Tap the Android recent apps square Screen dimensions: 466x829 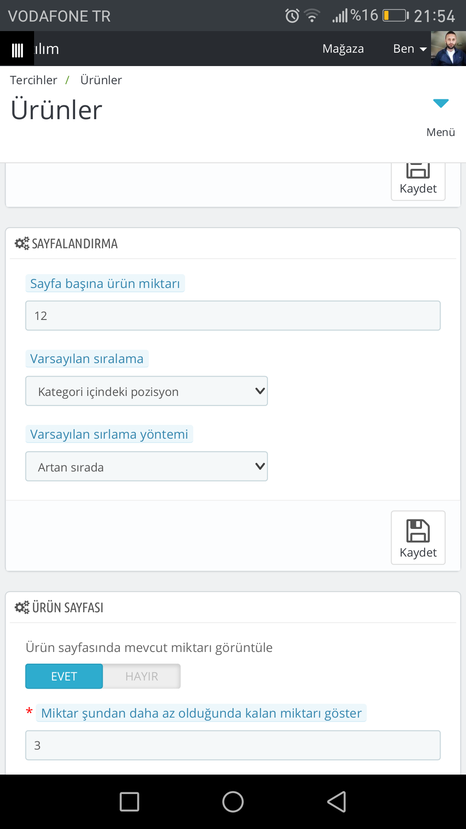coord(129,802)
